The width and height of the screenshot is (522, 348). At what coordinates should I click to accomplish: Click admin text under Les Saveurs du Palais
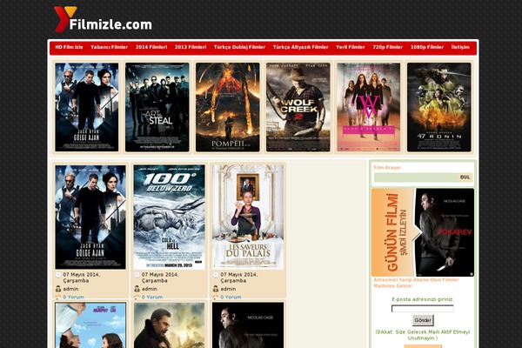tap(228, 289)
